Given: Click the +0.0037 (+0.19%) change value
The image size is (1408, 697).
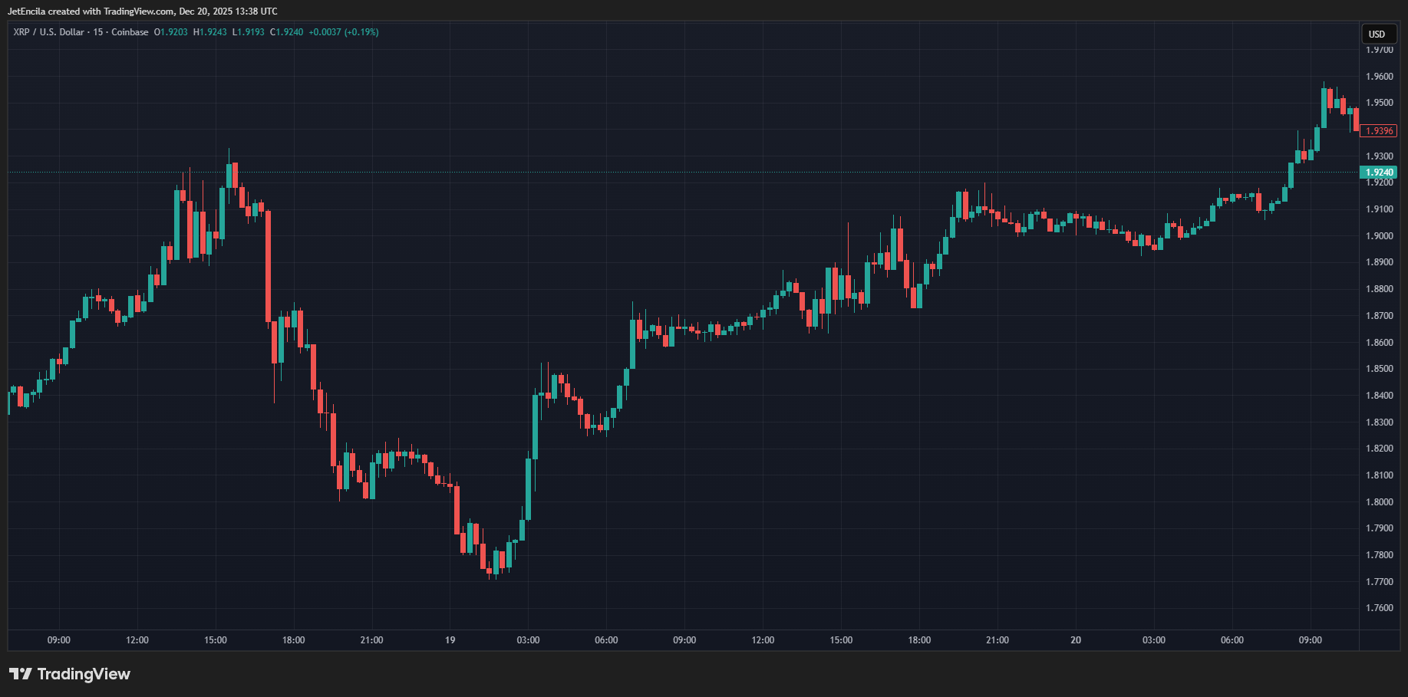Looking at the screenshot, I should coord(344,32).
